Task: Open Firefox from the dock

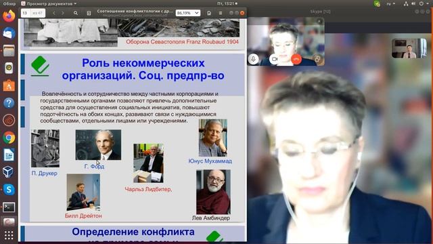Action: click(x=9, y=16)
